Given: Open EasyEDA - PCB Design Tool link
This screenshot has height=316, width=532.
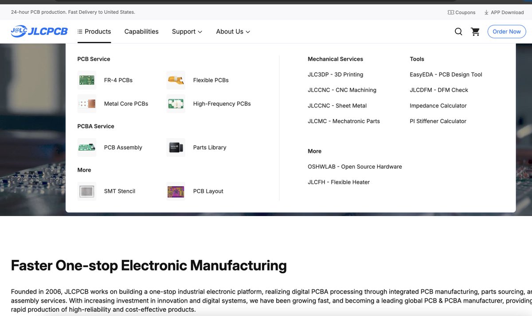Looking at the screenshot, I should pos(446,74).
